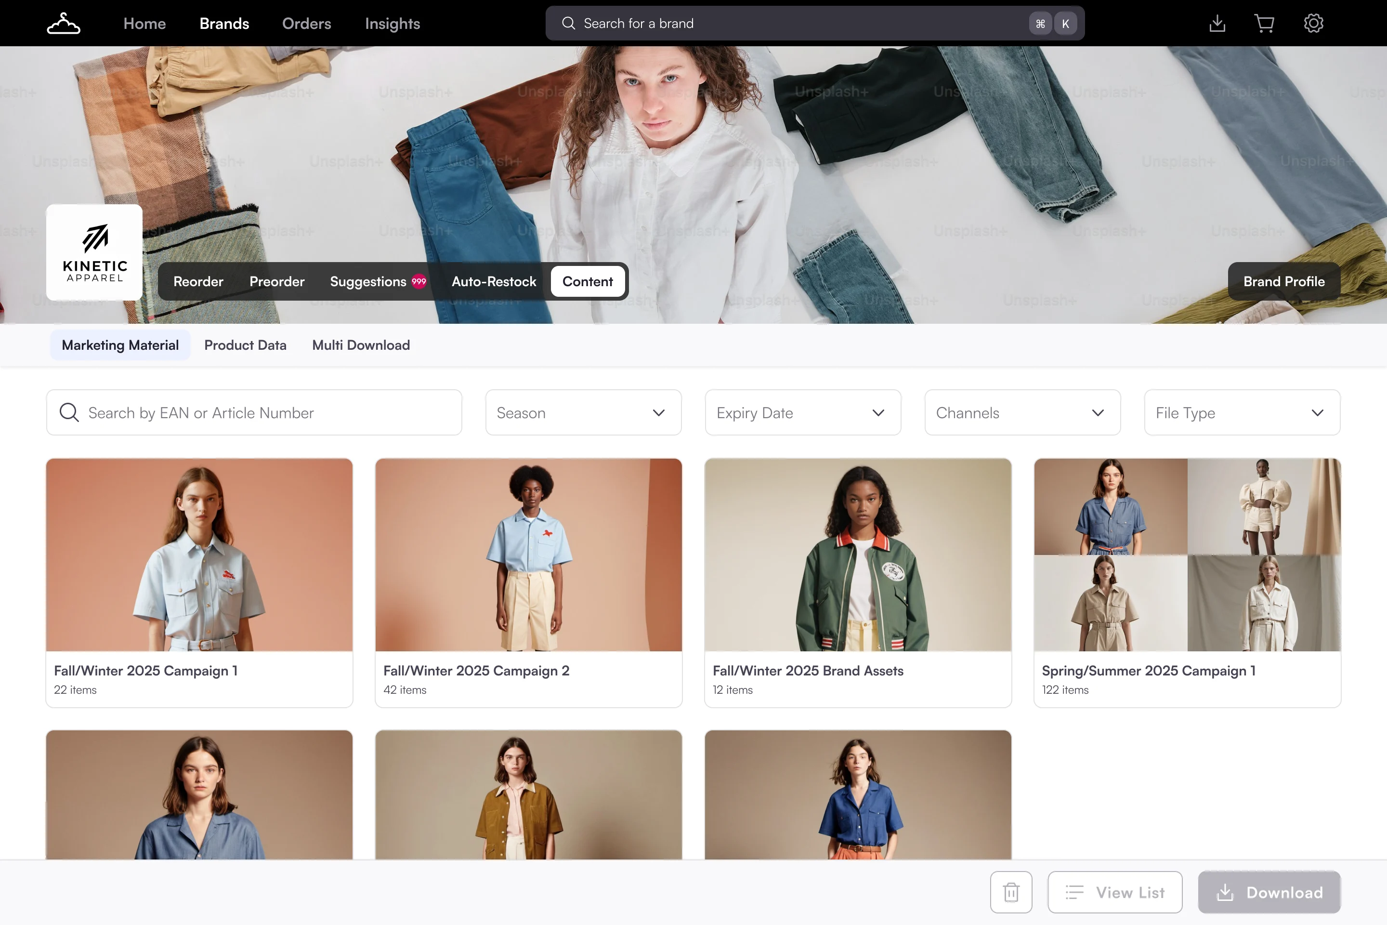
Task: Click the '12 items' text
Action: click(733, 689)
